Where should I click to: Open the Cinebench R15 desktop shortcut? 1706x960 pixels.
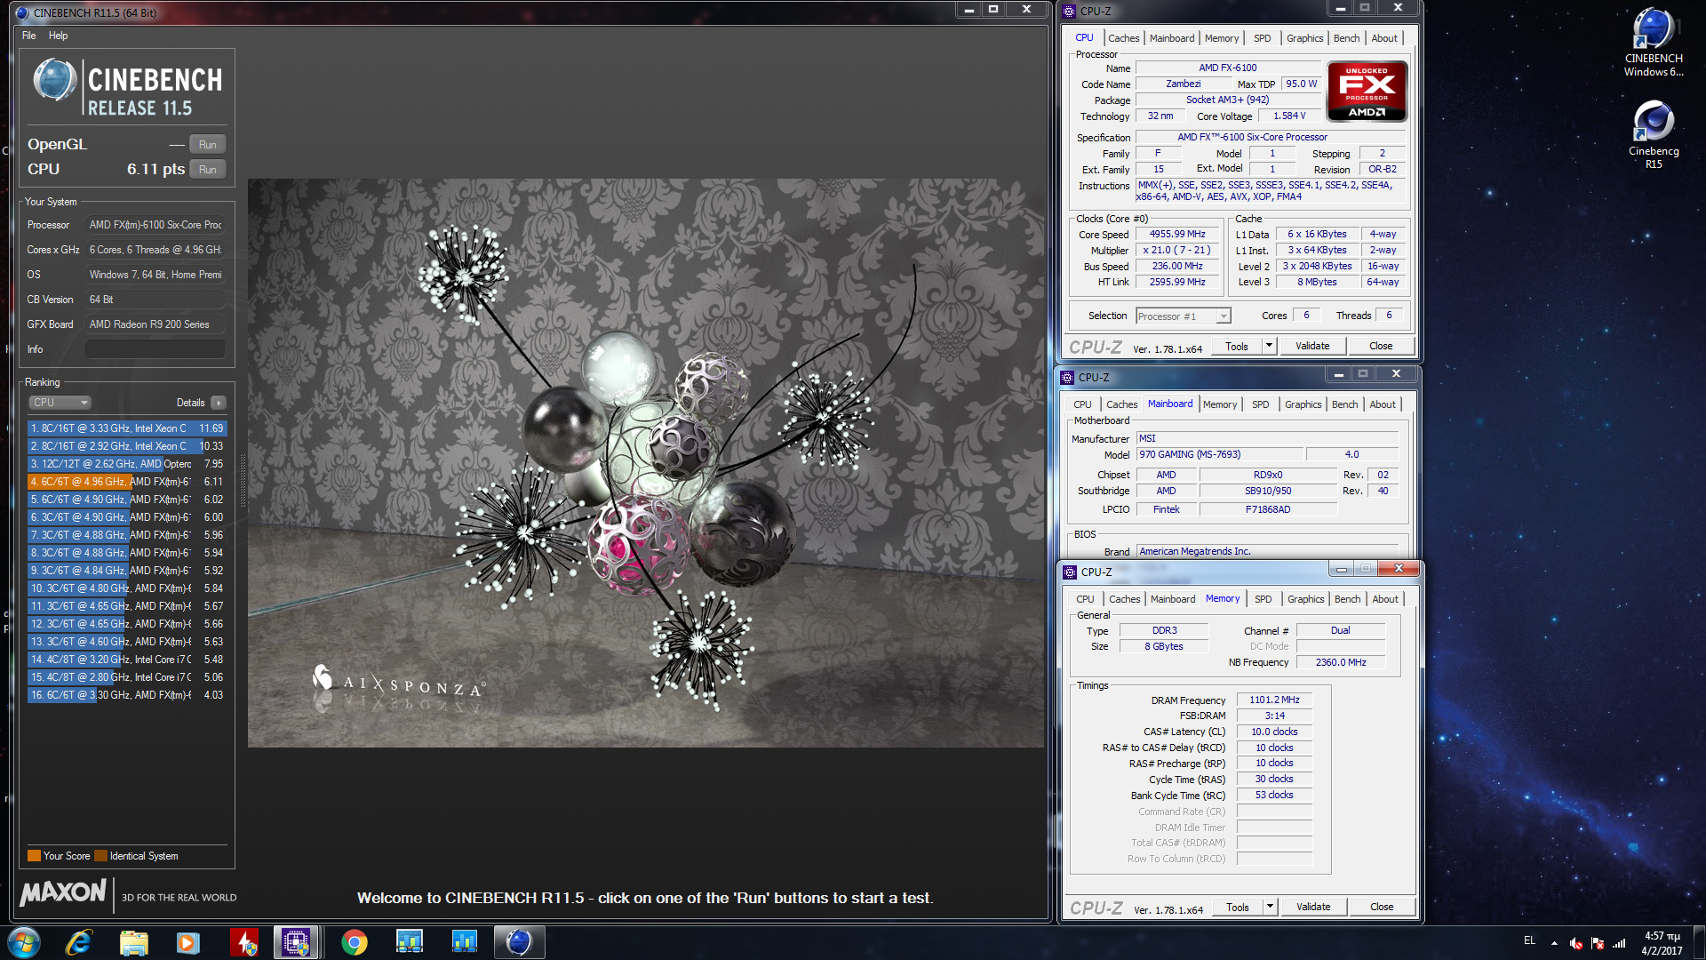point(1653,134)
